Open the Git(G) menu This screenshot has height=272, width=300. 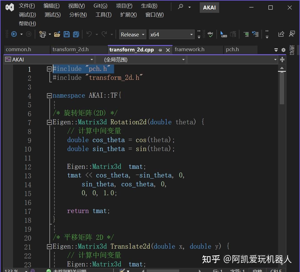click(x=101, y=6)
